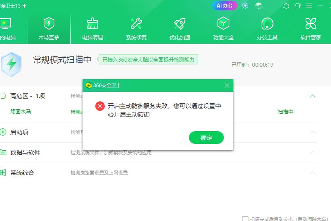This screenshot has width=331, height=221.
Task: Expand the 数据与软件 section chevron
Action: tap(313, 153)
